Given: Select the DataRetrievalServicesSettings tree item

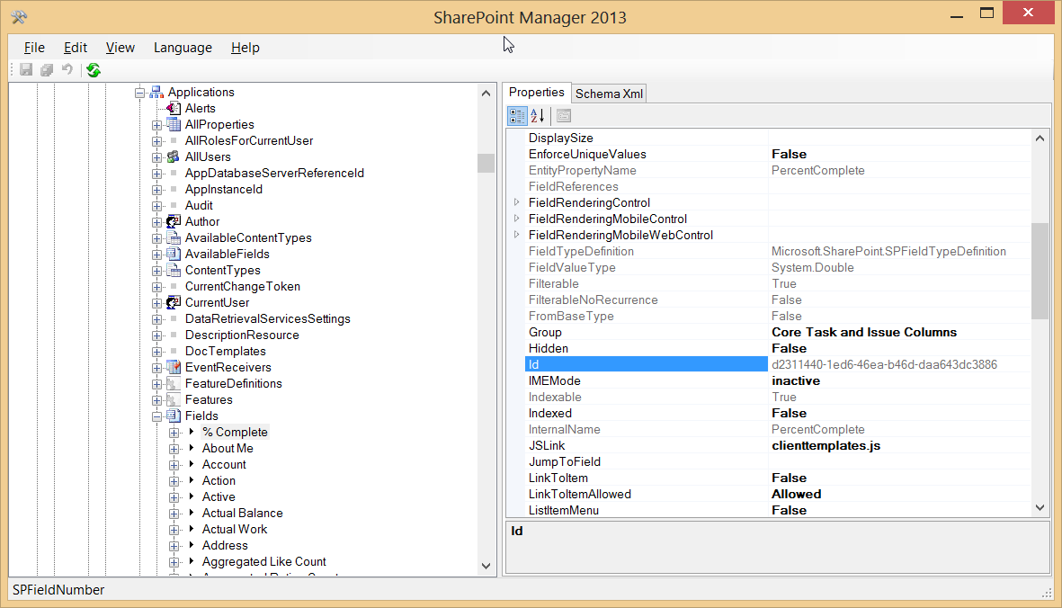Looking at the screenshot, I should [268, 319].
